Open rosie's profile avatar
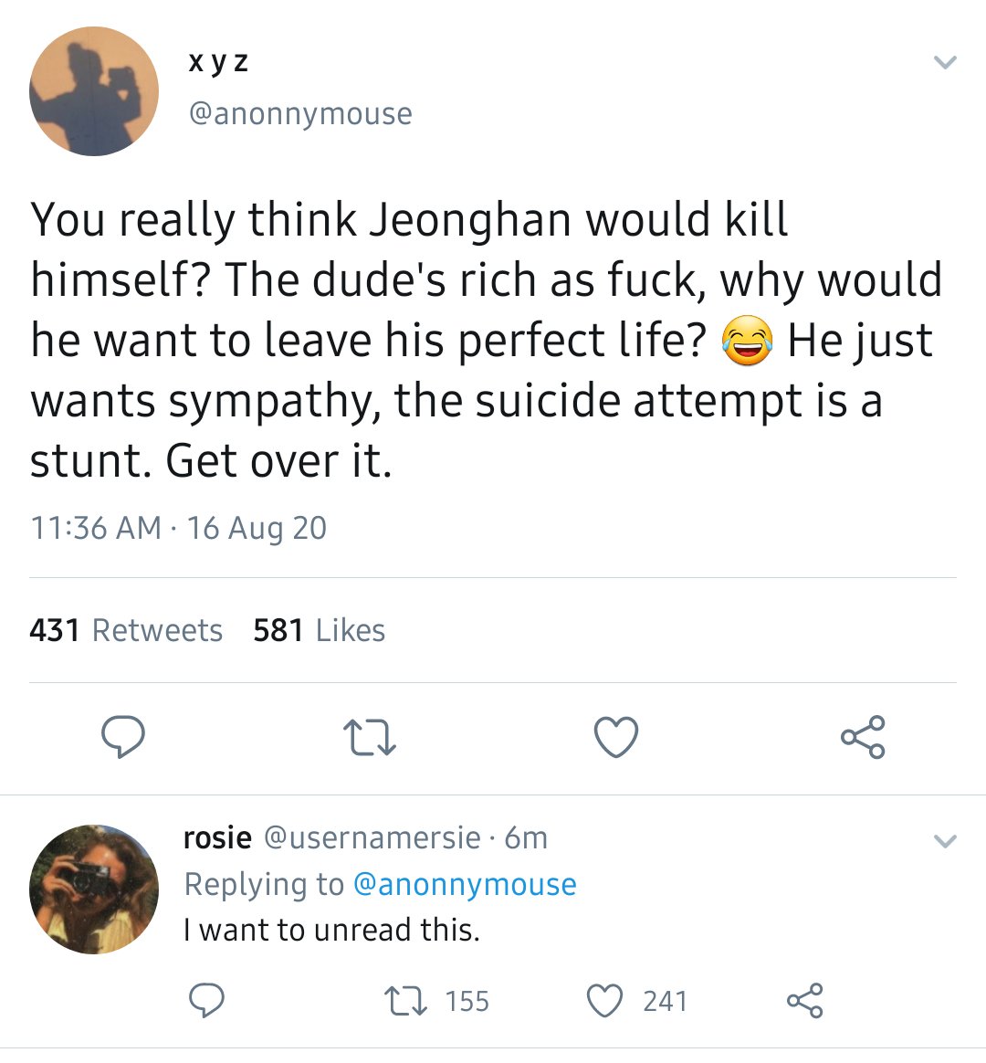 (93, 889)
